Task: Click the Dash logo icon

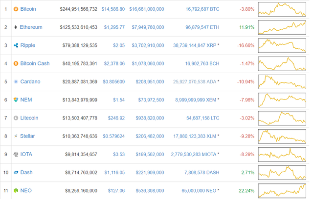Action: pos(16,172)
